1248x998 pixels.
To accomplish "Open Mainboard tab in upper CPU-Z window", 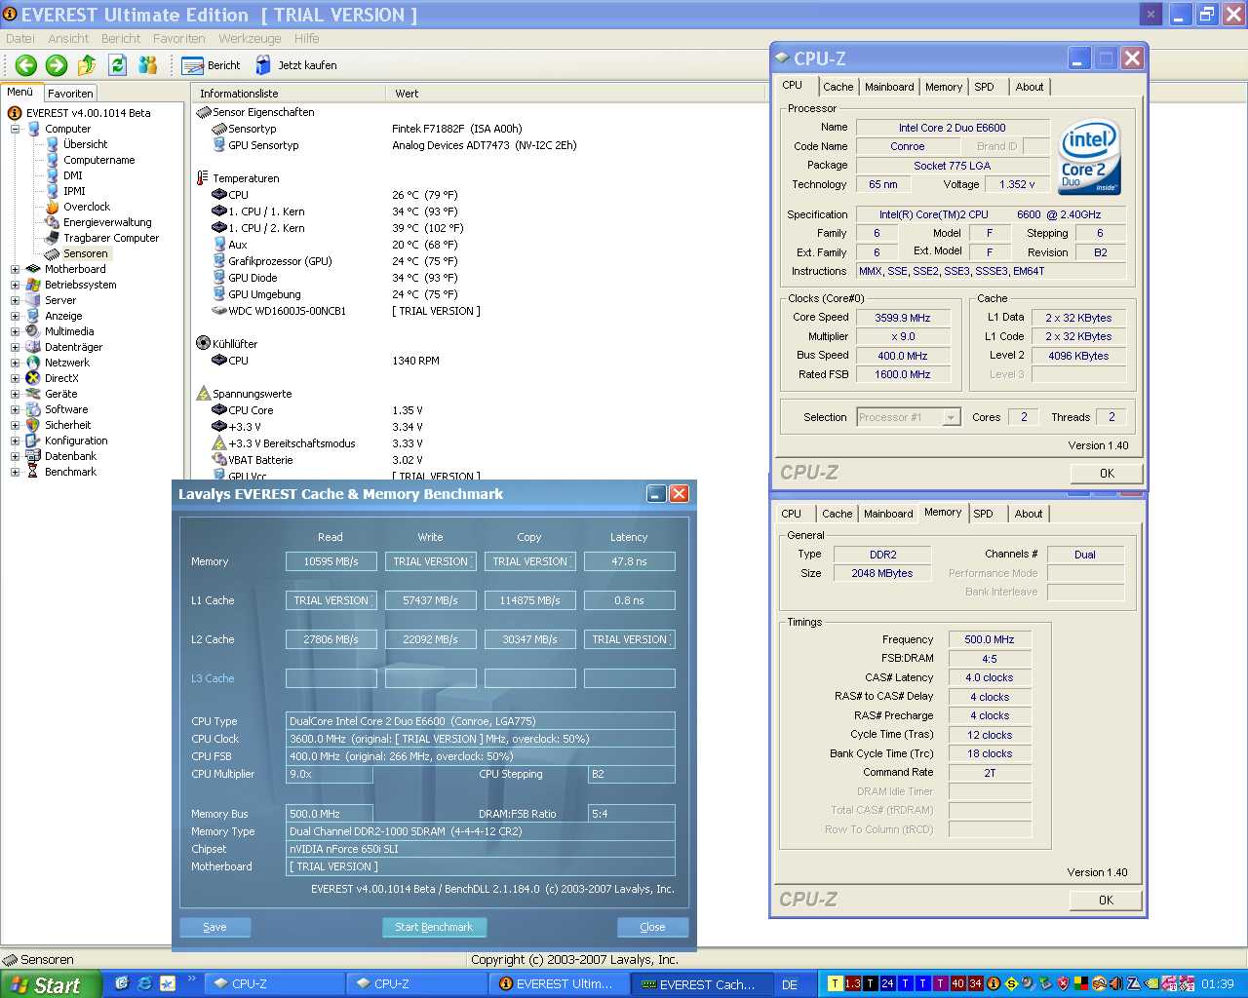I will coord(889,87).
